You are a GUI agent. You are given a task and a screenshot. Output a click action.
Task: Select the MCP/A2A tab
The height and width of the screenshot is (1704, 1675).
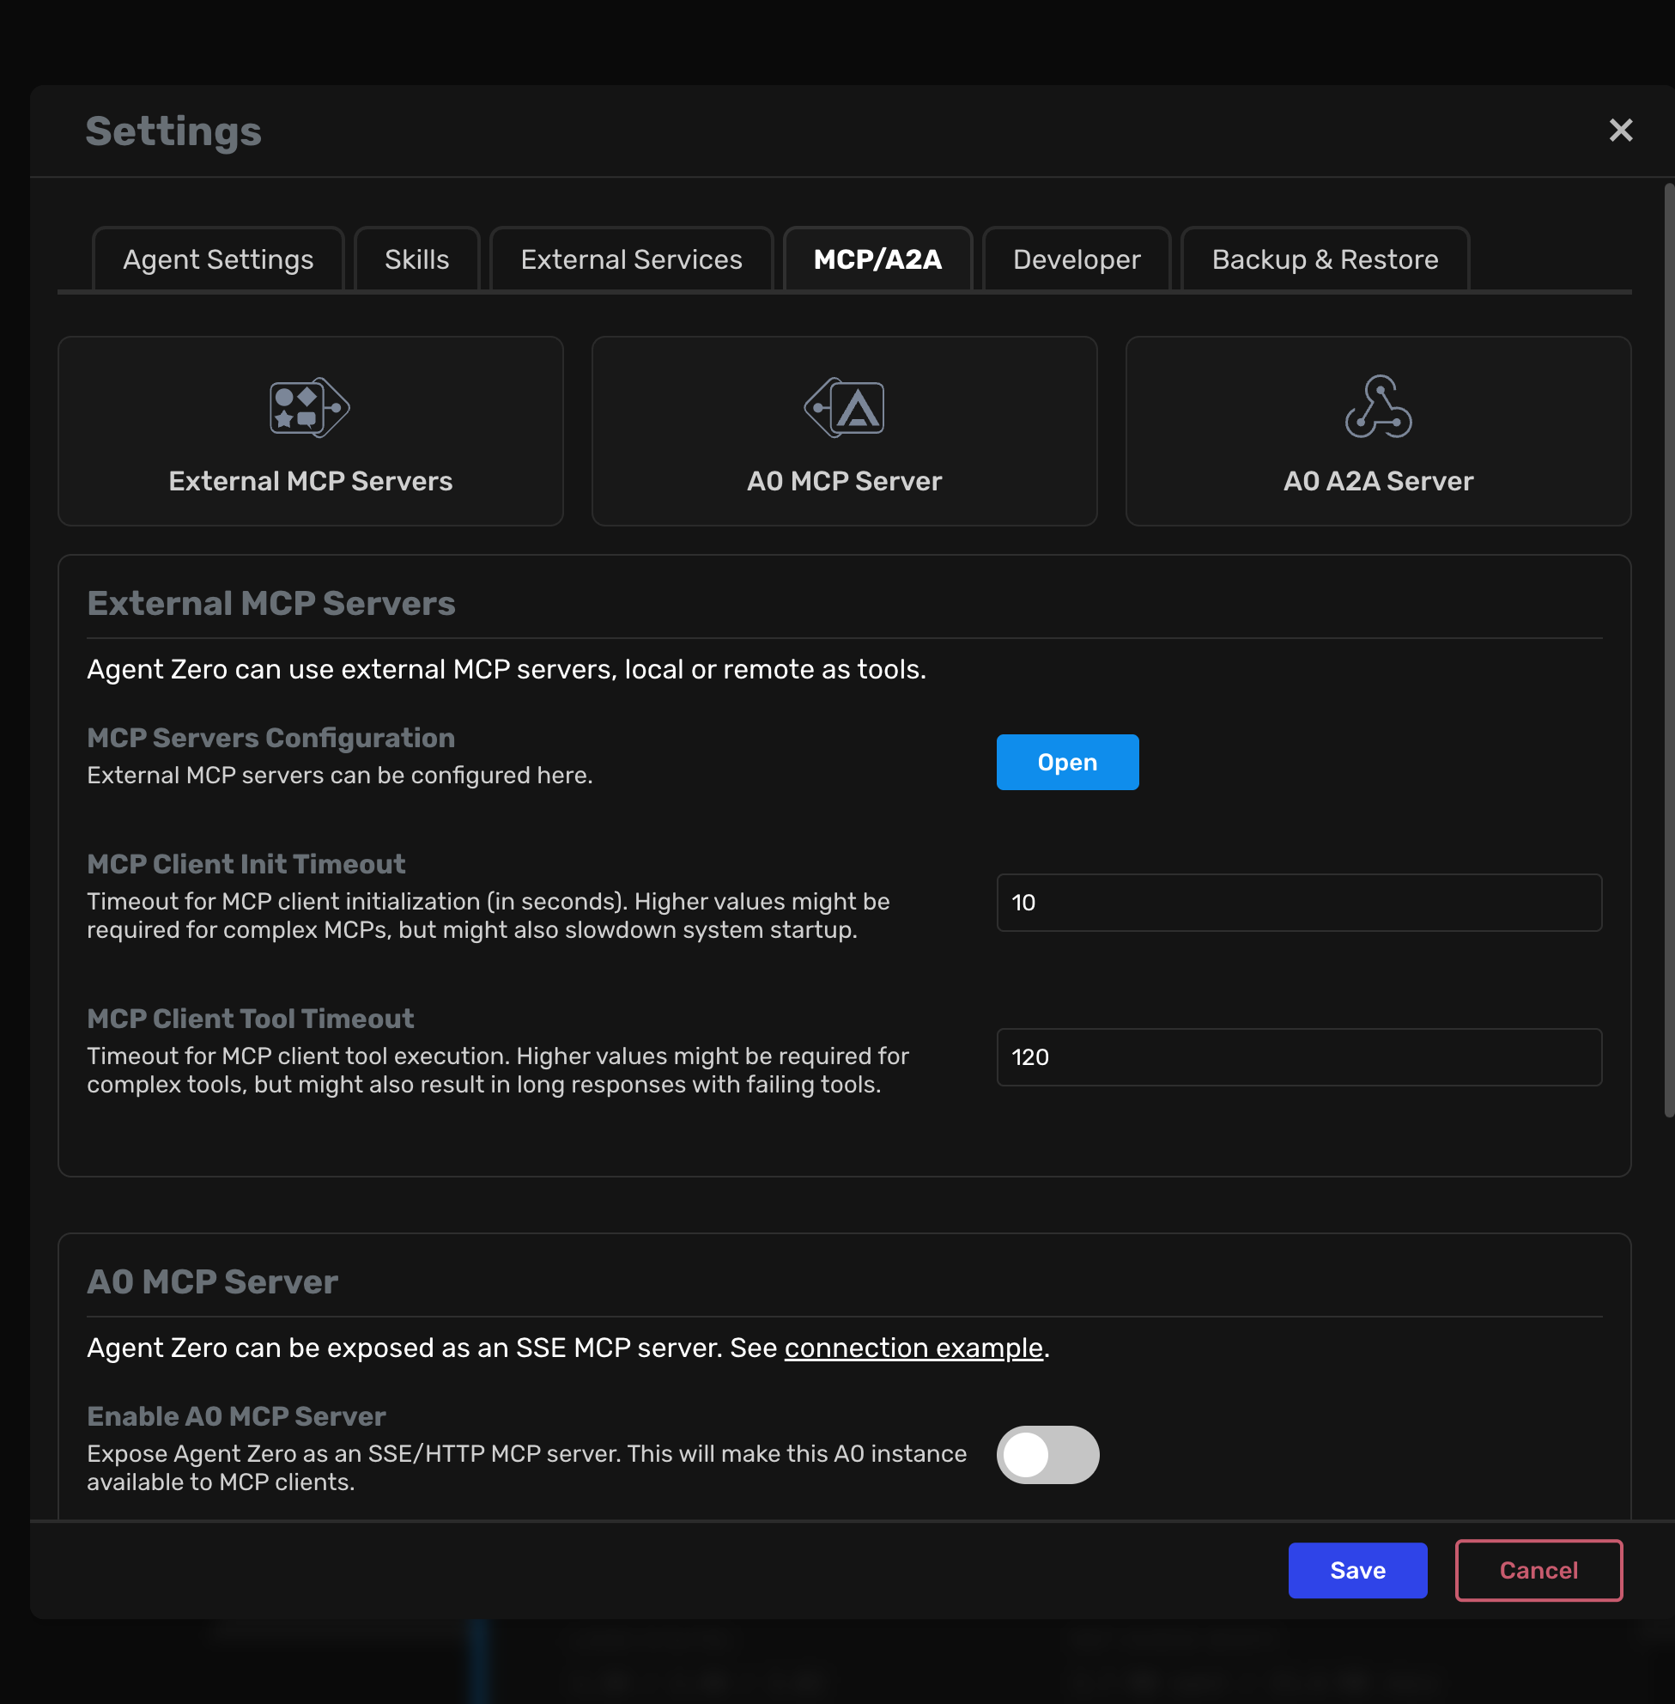[877, 259]
